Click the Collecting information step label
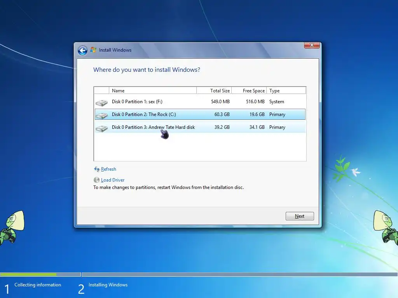 tap(38, 285)
